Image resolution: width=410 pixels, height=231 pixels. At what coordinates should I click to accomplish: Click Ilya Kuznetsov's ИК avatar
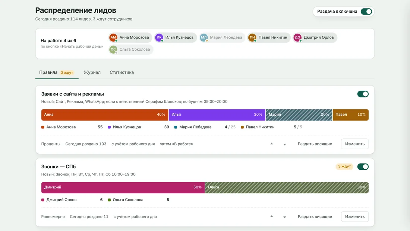tap(159, 37)
